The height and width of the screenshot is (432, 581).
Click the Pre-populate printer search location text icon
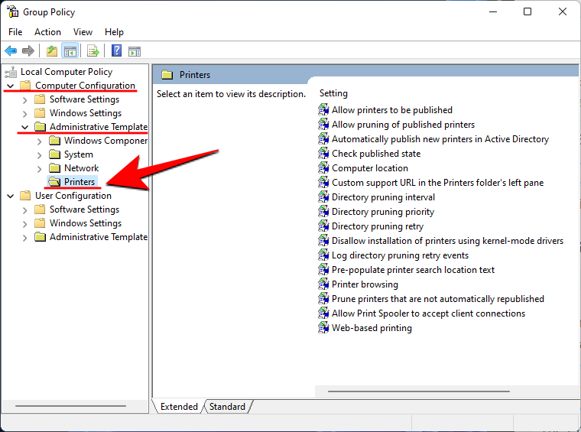point(323,269)
